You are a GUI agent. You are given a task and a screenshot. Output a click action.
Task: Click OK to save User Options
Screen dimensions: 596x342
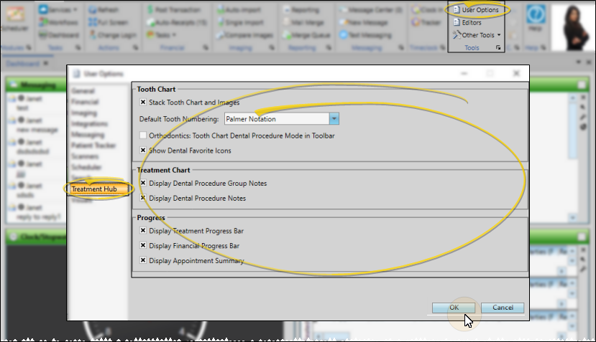(x=454, y=308)
